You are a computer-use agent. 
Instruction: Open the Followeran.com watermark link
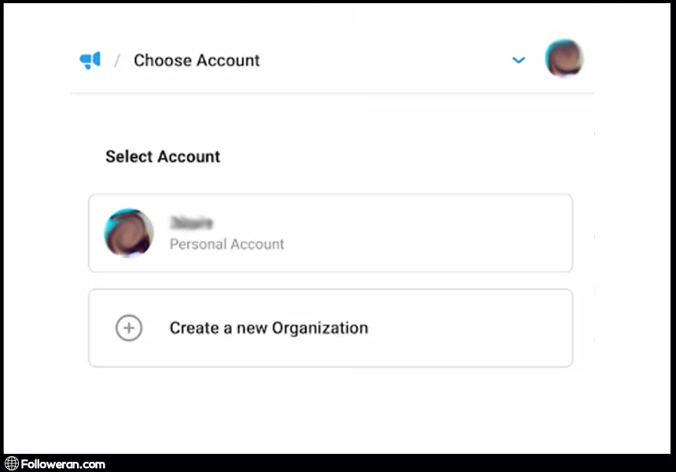tap(63, 463)
